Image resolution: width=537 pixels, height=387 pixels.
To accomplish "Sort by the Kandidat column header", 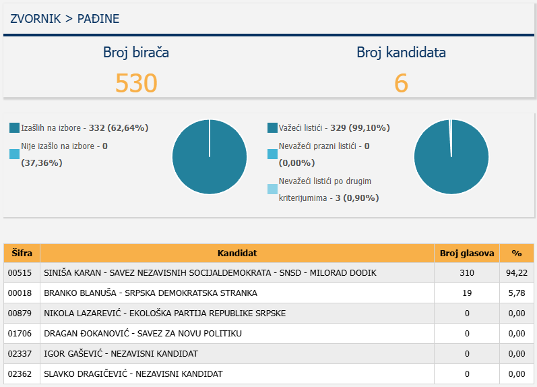I will pos(237,254).
